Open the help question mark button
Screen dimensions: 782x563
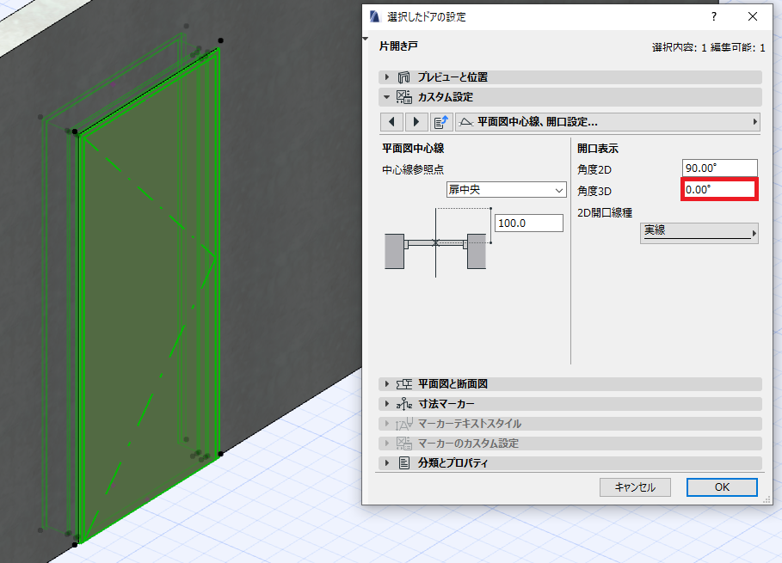714,16
